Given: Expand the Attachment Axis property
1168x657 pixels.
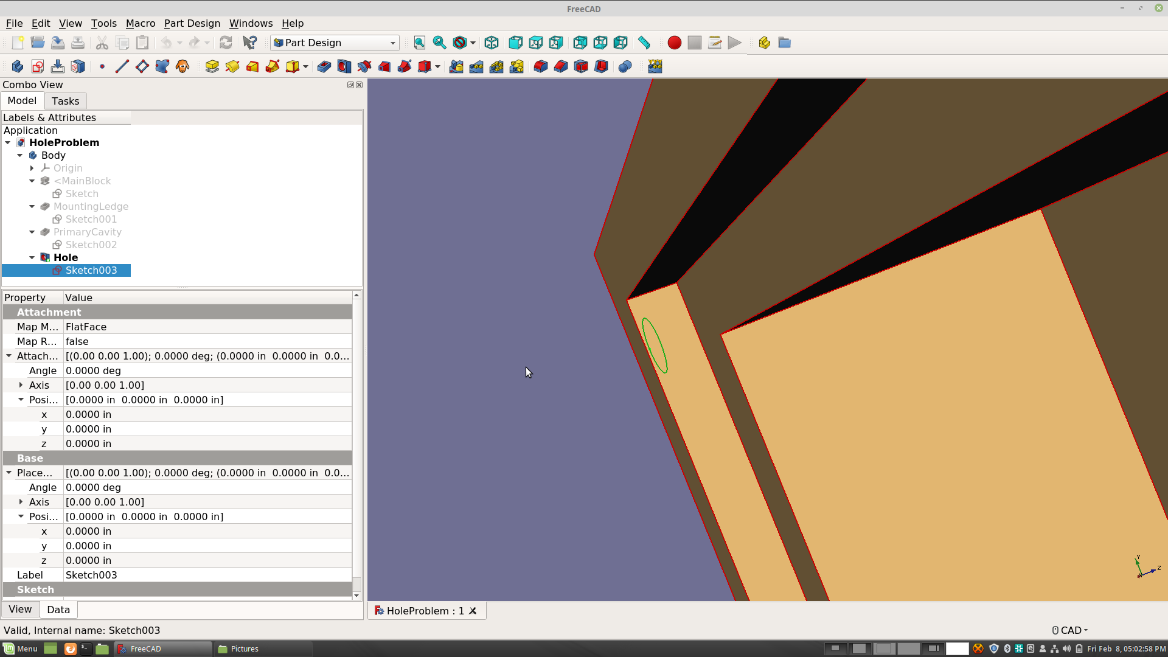Looking at the screenshot, I should (x=21, y=385).
